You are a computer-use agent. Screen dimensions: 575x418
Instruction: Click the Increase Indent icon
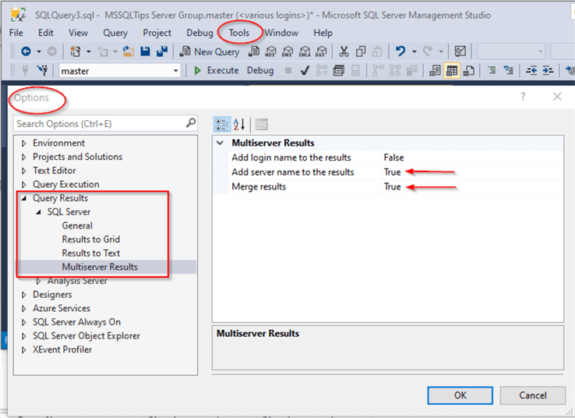pos(548,70)
